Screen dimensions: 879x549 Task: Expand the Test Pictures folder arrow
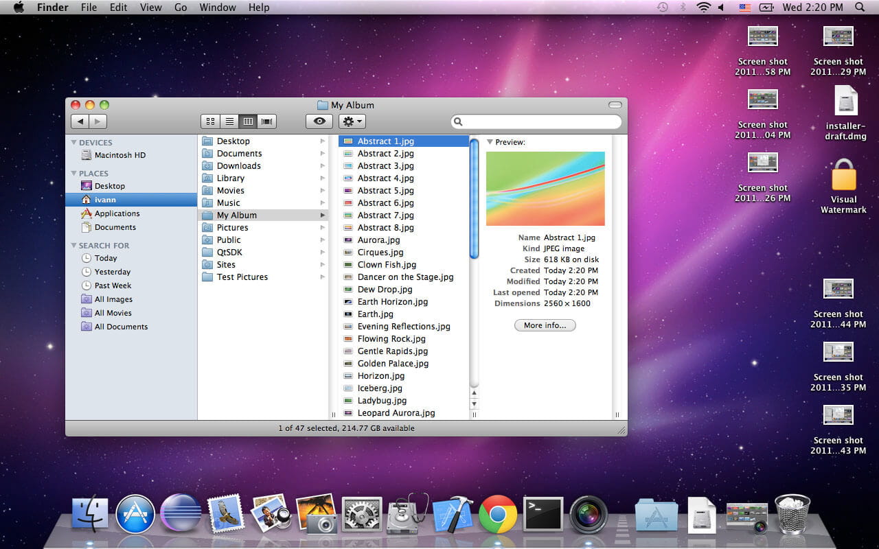(x=323, y=277)
